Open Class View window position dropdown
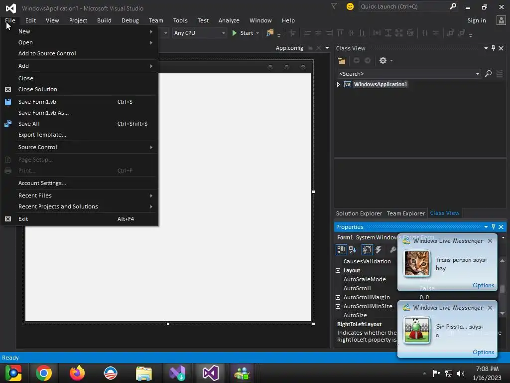510x383 pixels. [x=486, y=48]
